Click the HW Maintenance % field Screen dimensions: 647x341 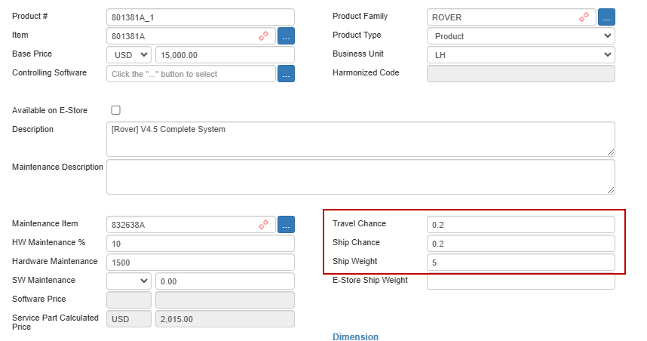201,244
